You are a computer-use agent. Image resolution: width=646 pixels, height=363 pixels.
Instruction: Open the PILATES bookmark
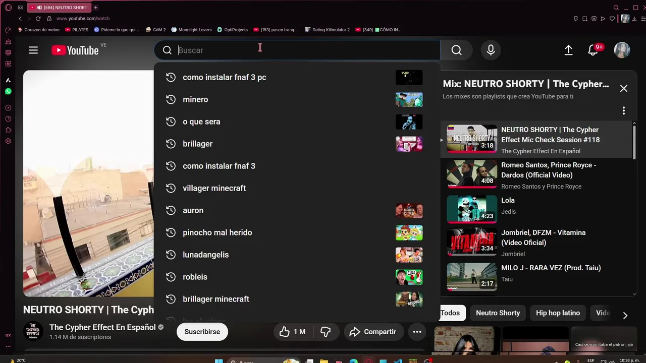tap(76, 30)
